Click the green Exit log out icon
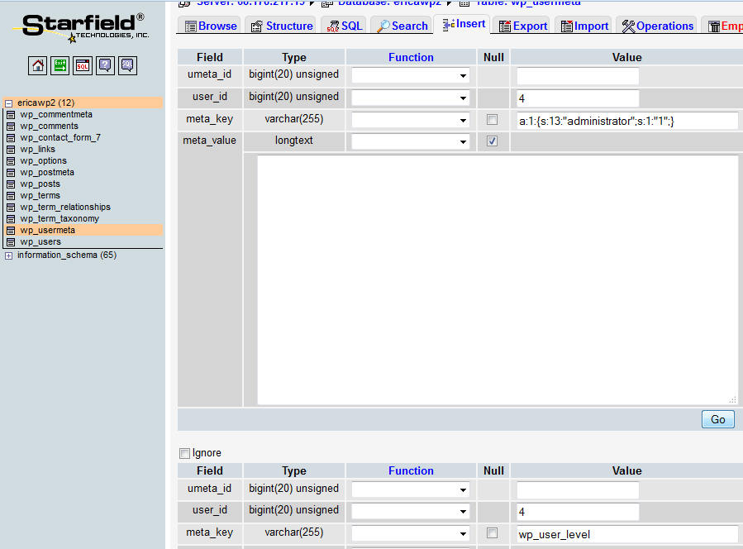The height and width of the screenshot is (549, 743). pyautogui.click(x=60, y=66)
